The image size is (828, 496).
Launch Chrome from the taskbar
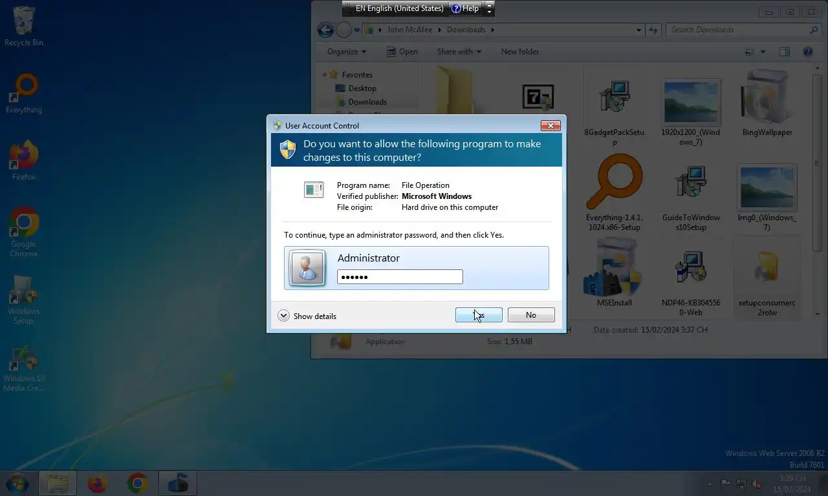[x=137, y=483]
